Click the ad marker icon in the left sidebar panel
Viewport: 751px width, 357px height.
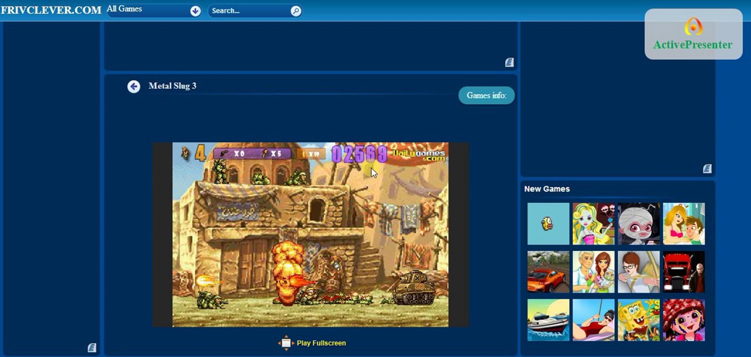(92, 348)
